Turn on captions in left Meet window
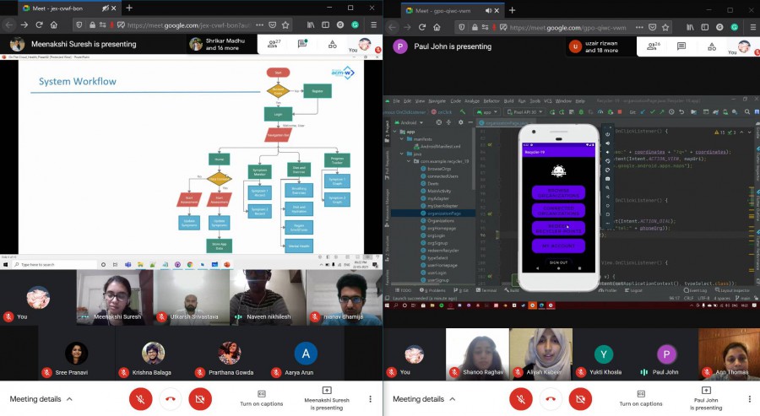The image size is (760, 416). [x=262, y=398]
